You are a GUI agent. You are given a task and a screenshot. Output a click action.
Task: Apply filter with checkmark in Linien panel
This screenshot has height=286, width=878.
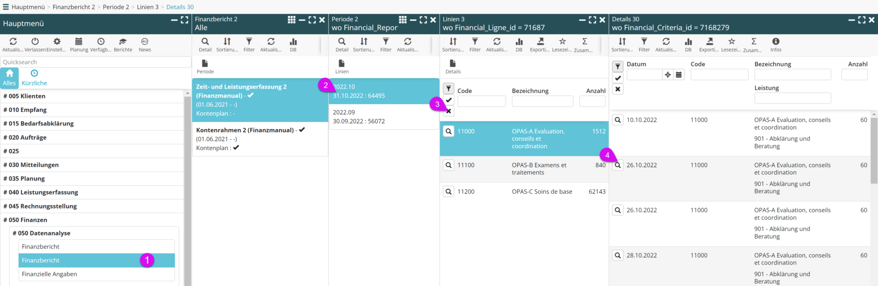449,100
